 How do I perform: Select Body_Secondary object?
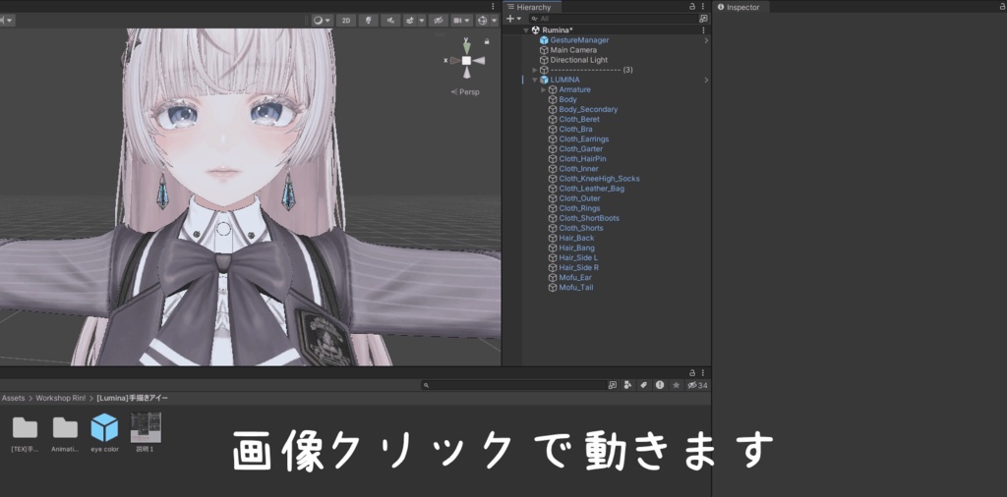point(588,109)
